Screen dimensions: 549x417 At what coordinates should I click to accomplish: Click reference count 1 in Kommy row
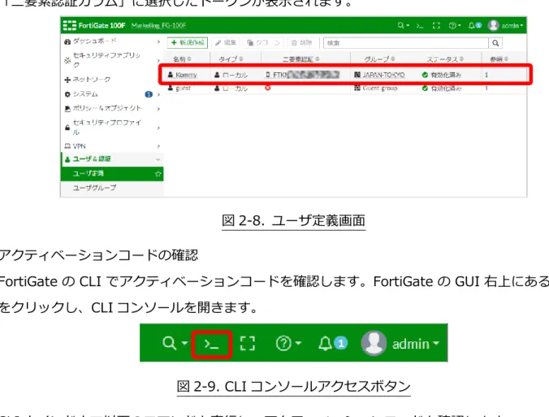coord(486,75)
